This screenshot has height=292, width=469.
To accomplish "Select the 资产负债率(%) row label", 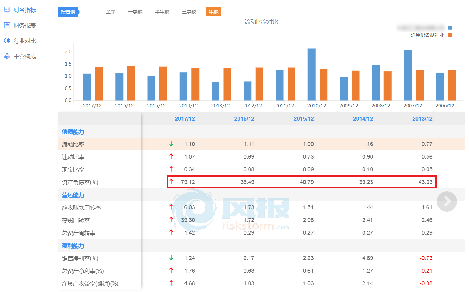I will [x=80, y=182].
